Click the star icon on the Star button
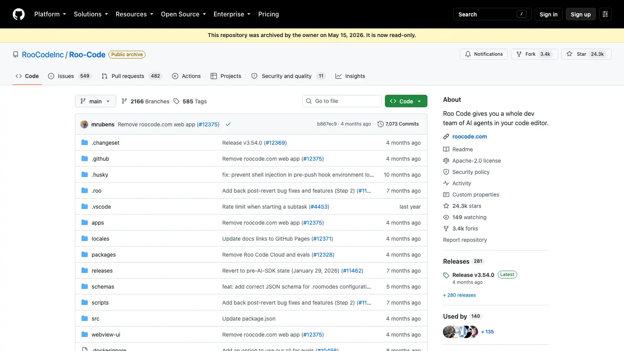This screenshot has width=624, height=351. [569, 54]
